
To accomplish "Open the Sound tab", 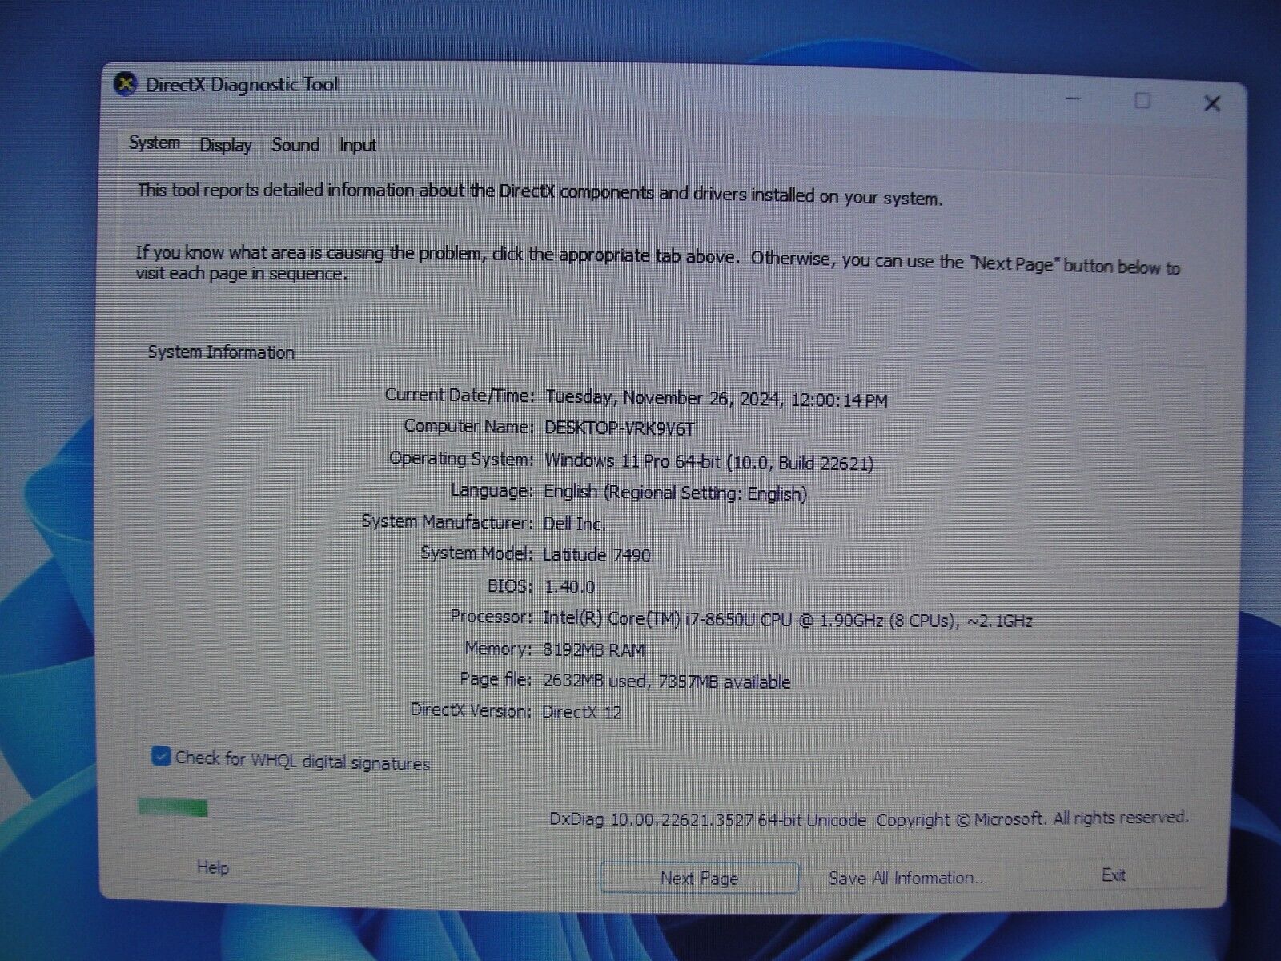I will coord(295,145).
